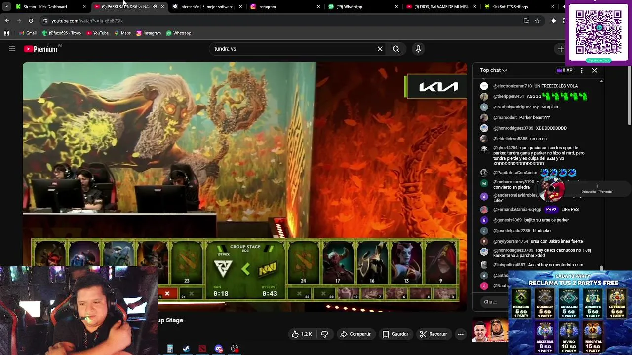Close the Instagram browser tab
Viewport: 632px width, 355px height.
tap(318, 7)
